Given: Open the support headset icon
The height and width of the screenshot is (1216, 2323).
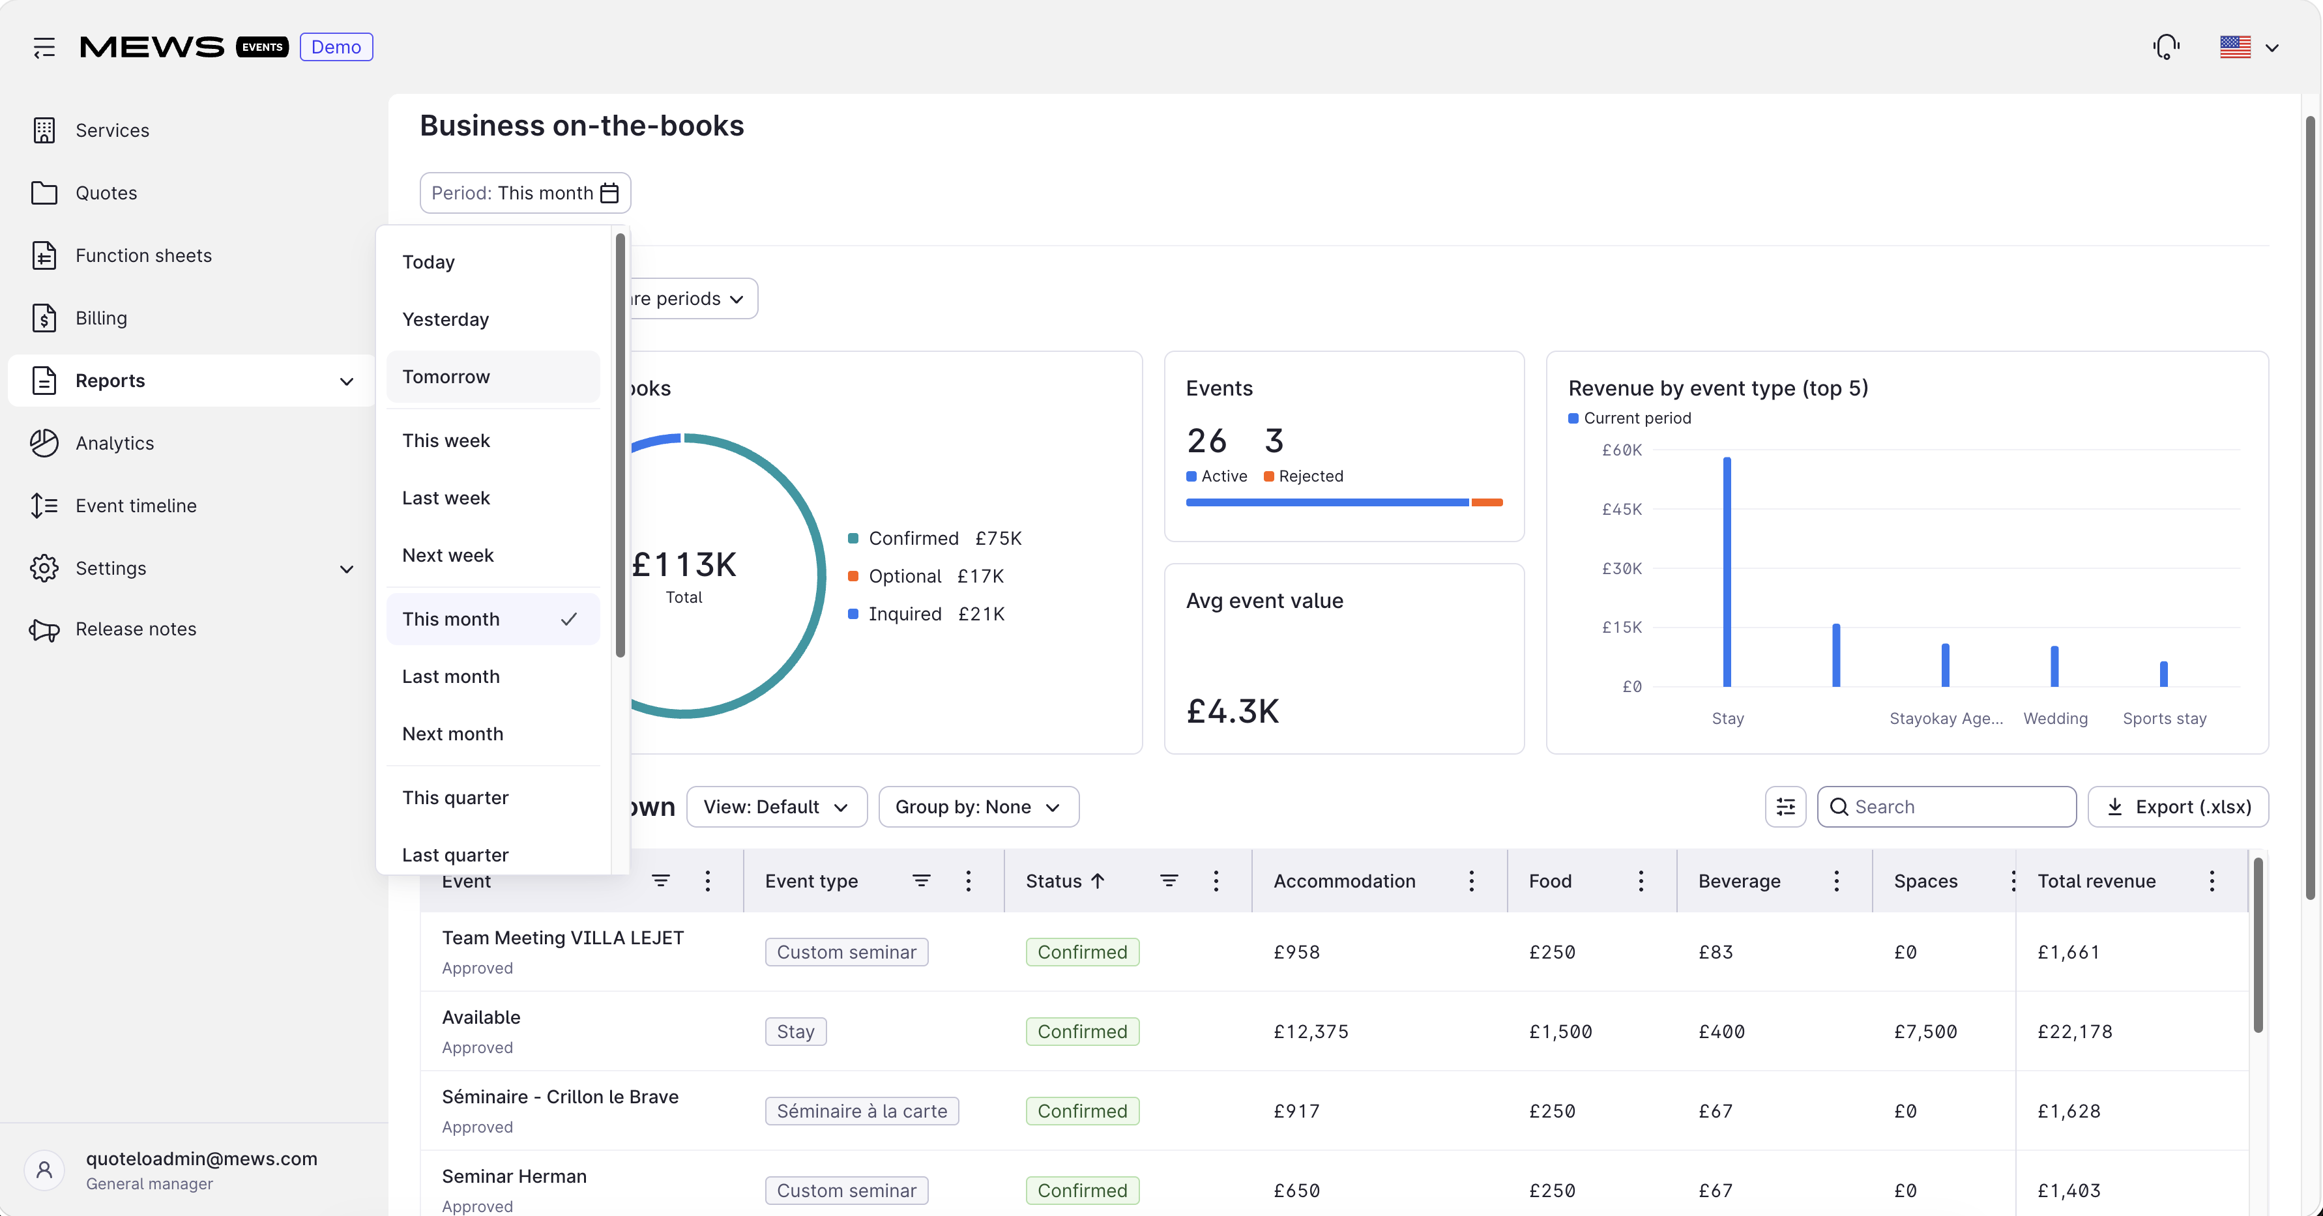Looking at the screenshot, I should click(2166, 47).
